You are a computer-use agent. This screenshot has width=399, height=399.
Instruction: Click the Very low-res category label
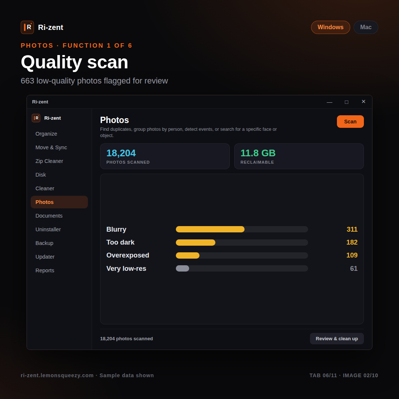[x=126, y=269]
